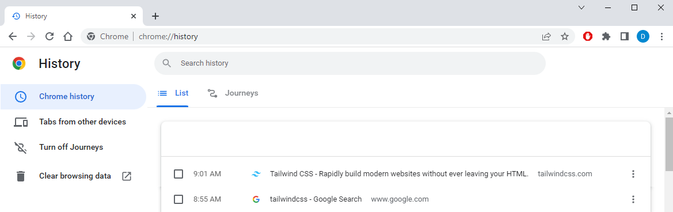Reload the page with the refresh icon
The width and height of the screenshot is (673, 212).
(50, 36)
